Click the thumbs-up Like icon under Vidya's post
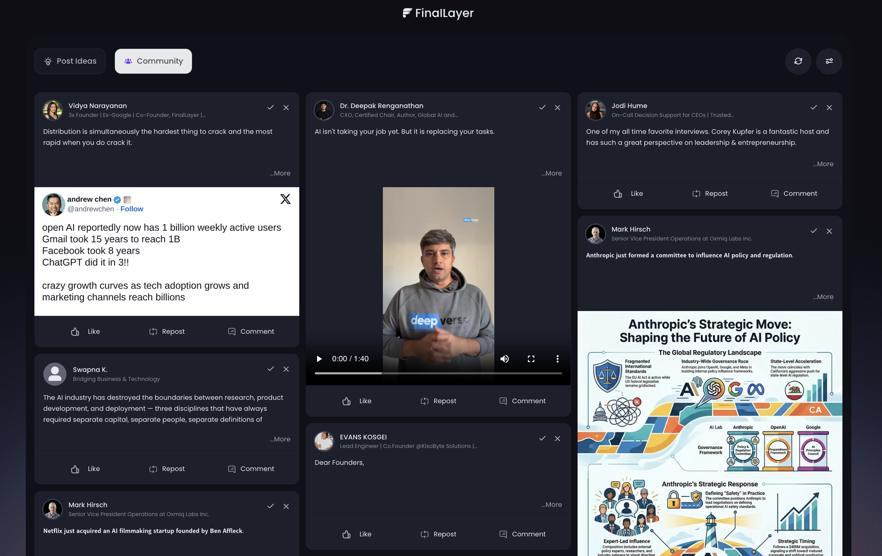The width and height of the screenshot is (882, 556). tap(75, 331)
